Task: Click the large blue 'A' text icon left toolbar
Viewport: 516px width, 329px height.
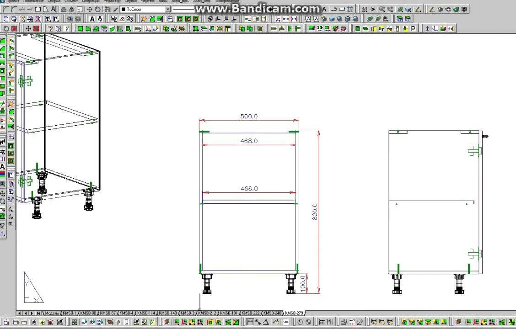Action: coord(3,167)
